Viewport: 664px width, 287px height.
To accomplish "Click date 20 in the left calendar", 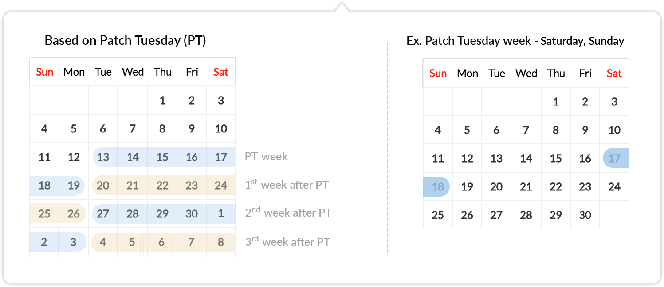I will click(x=103, y=185).
